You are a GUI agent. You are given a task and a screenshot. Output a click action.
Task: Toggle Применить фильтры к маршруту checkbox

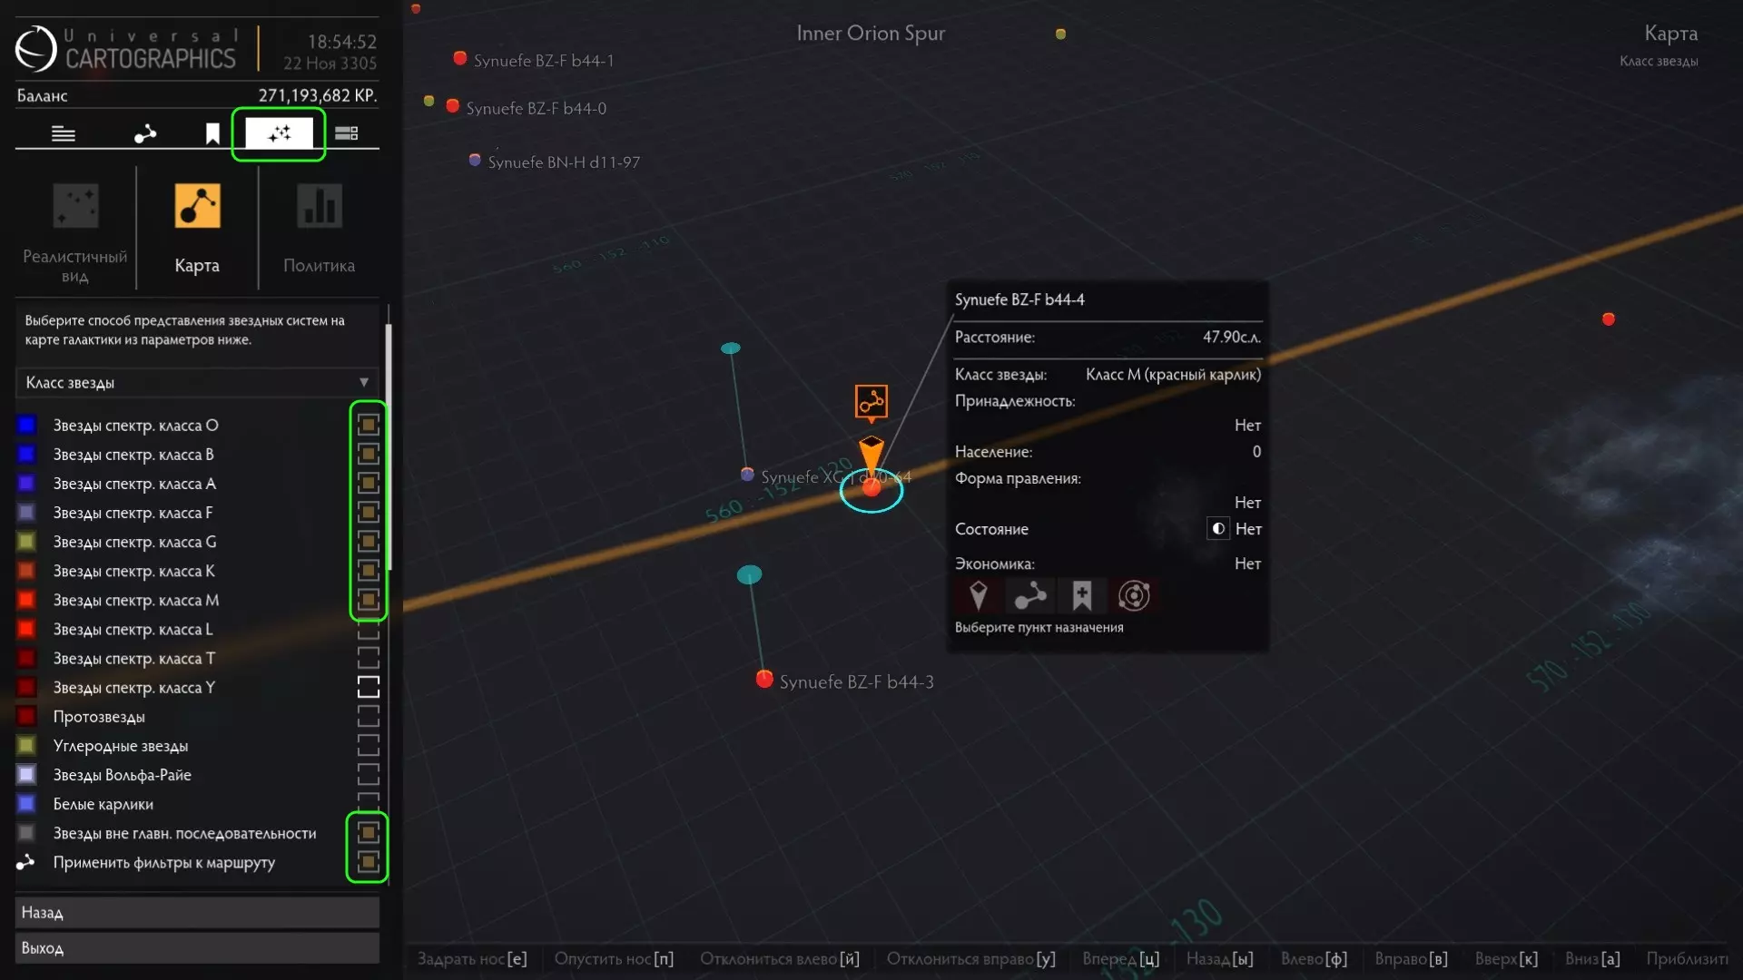click(368, 862)
